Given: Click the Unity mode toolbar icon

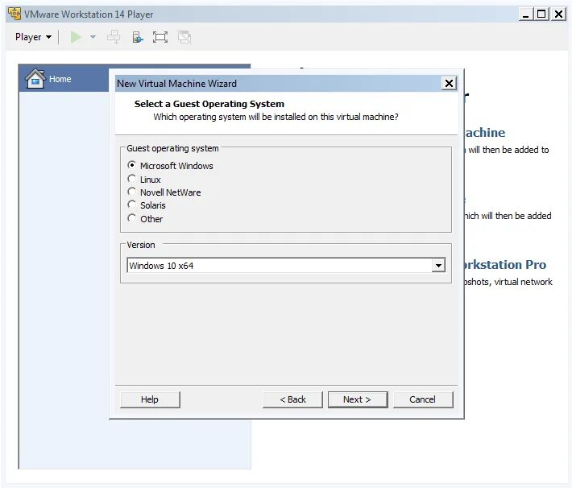Looking at the screenshot, I should tap(184, 37).
